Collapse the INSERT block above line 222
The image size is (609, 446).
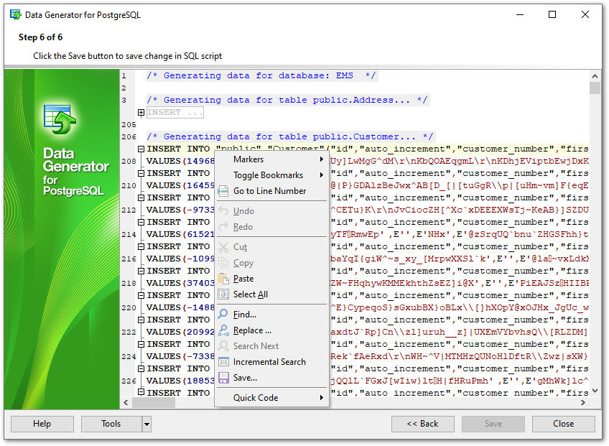(141, 320)
